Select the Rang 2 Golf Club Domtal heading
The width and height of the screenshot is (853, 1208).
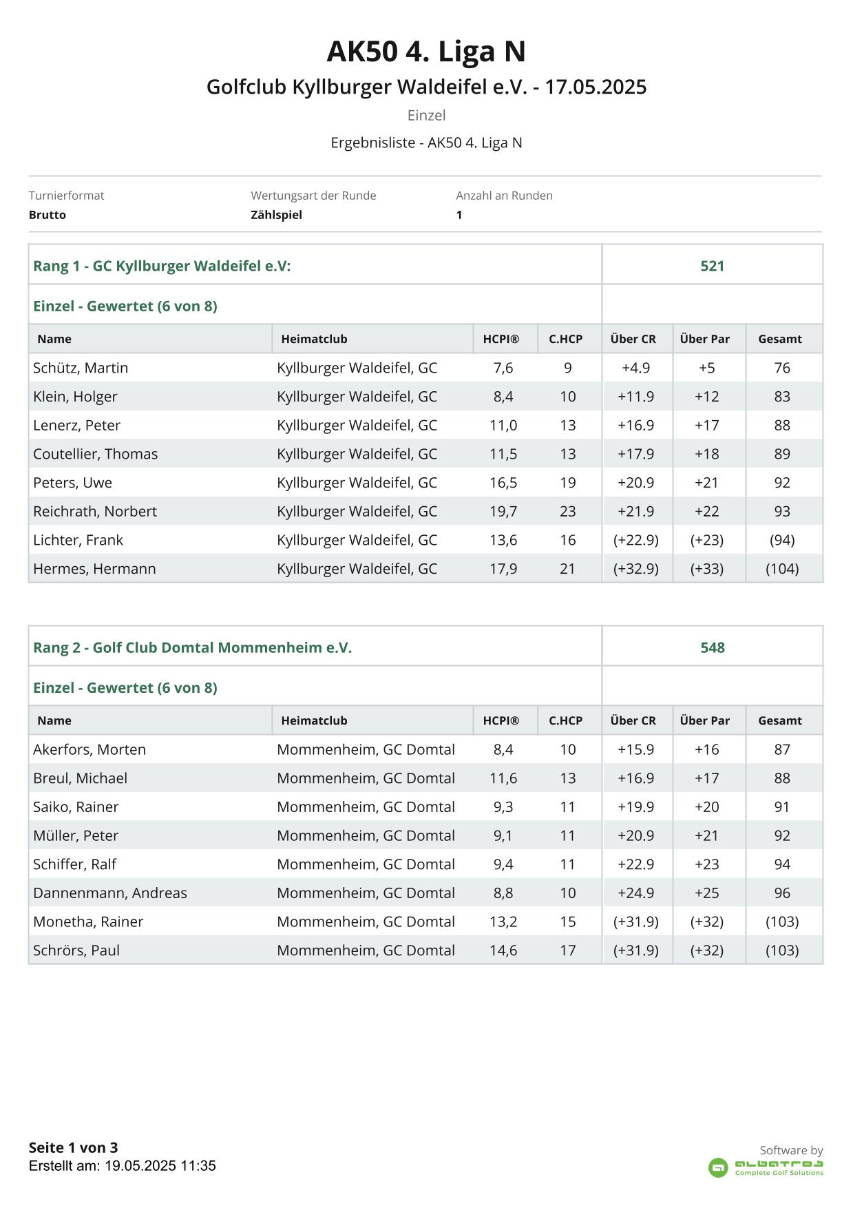coord(192,647)
